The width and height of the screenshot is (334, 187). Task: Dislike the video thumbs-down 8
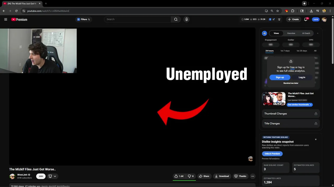(191, 176)
